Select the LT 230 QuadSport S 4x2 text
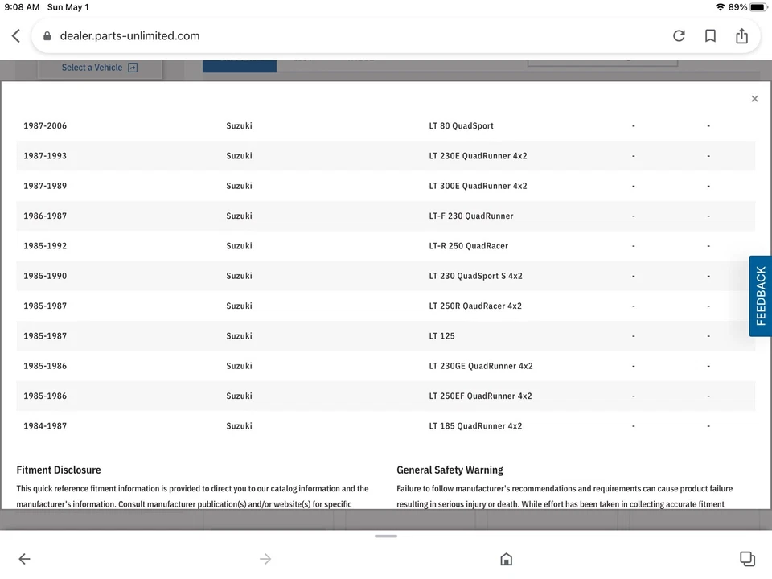772x579 pixels. (475, 276)
